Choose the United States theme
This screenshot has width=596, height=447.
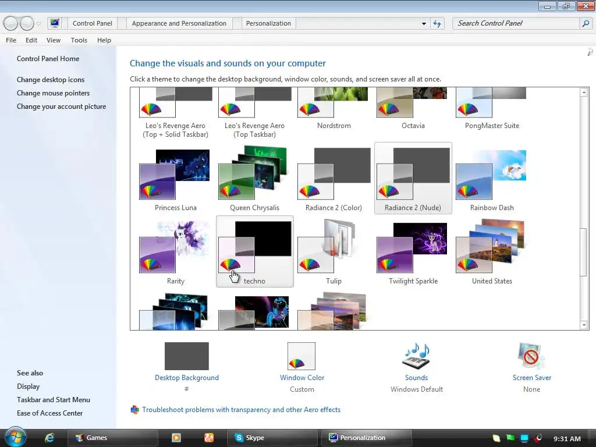(492, 253)
